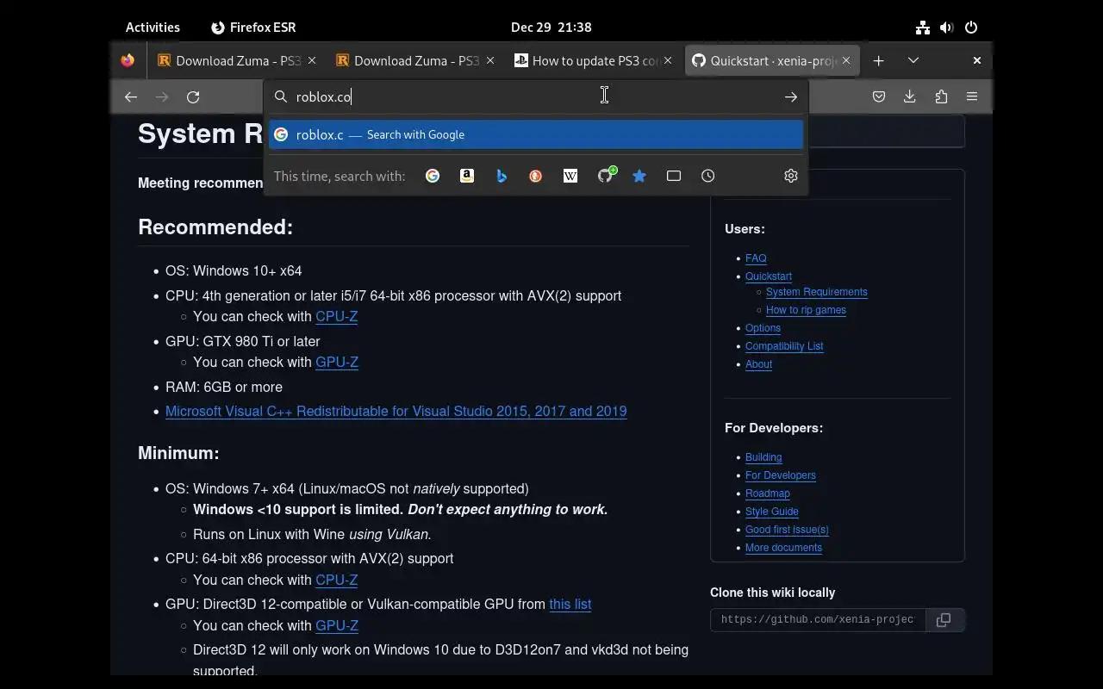This screenshot has height=689, width=1103.
Task: Close the Firefox window
Action: pyautogui.click(x=976, y=60)
